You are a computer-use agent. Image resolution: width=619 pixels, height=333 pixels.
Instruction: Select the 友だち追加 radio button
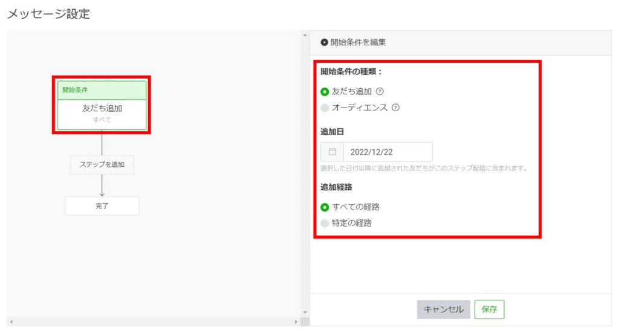325,92
